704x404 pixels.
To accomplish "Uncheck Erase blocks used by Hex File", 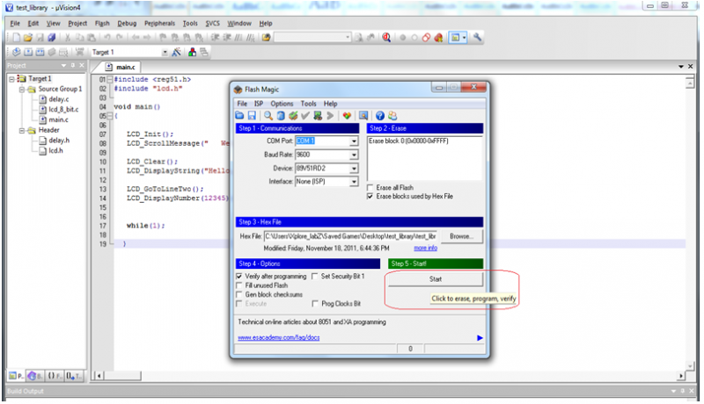I will [x=370, y=197].
